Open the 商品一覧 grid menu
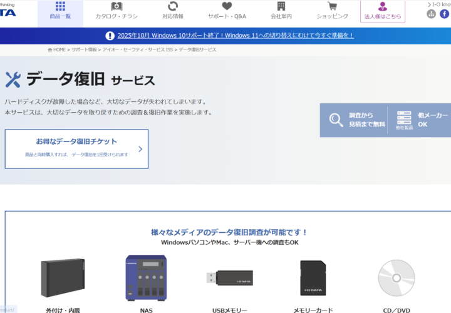The width and height of the screenshot is (451, 313). (60, 14)
